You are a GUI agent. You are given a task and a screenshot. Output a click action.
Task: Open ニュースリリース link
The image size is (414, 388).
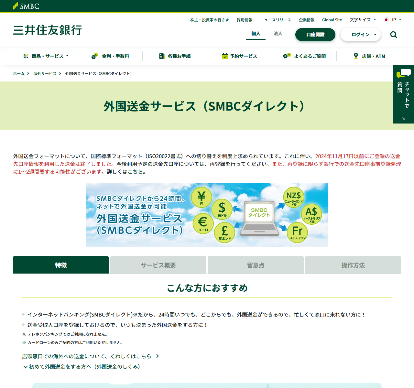pyautogui.click(x=276, y=20)
